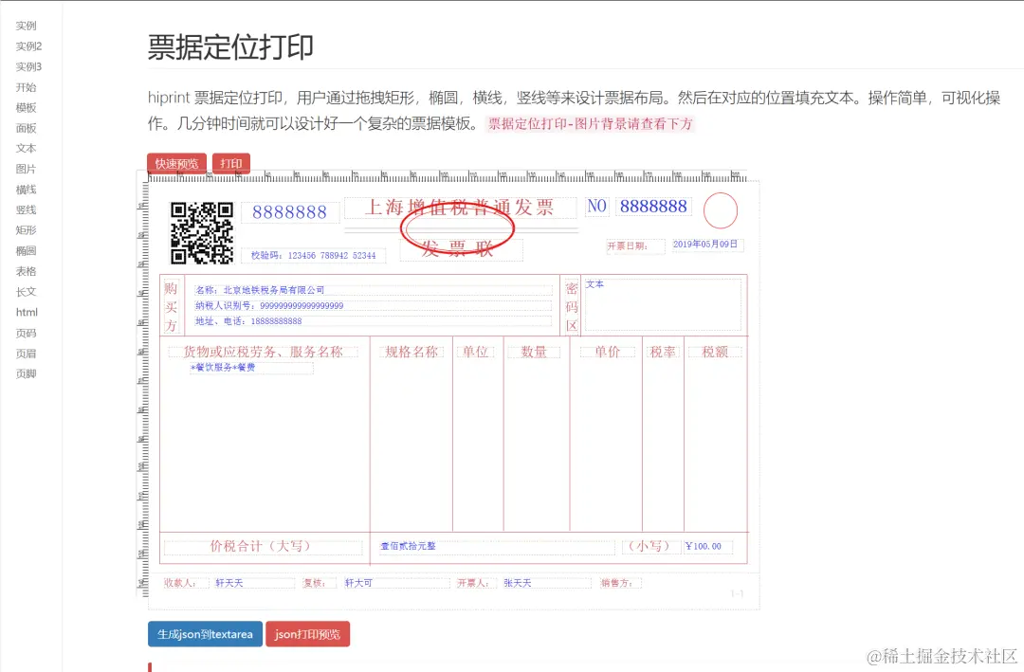Click 生成json到textarea button

[204, 634]
